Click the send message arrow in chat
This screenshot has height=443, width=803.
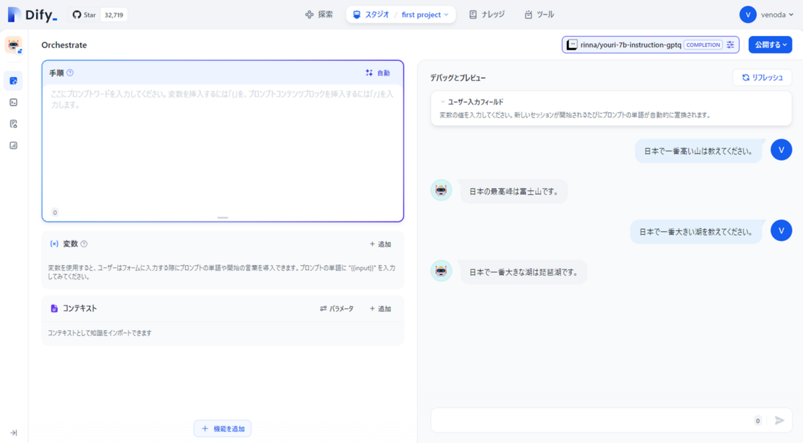tap(778, 420)
